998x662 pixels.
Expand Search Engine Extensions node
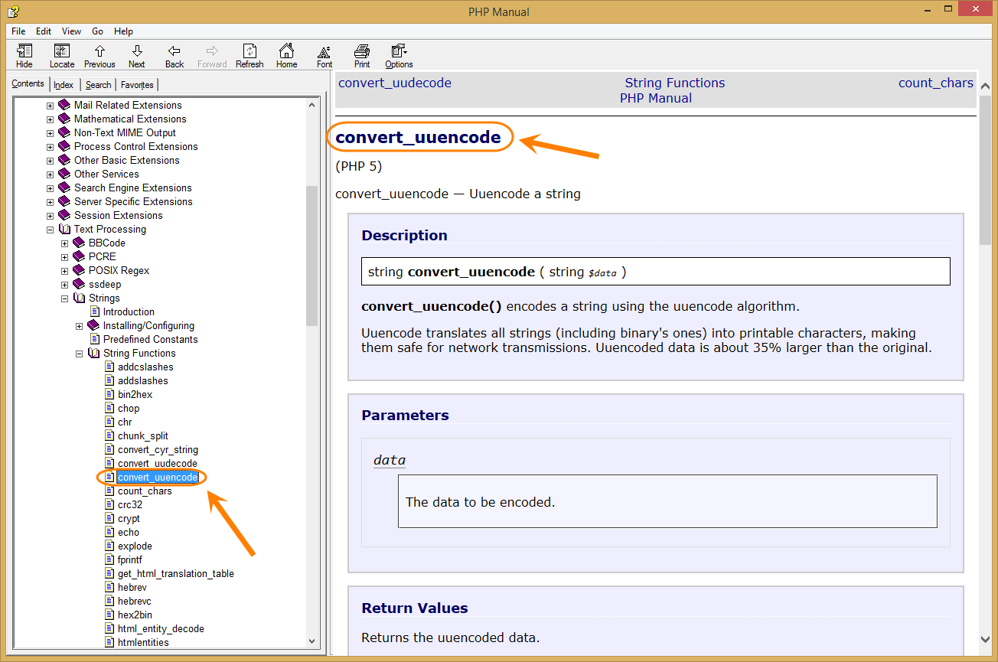pos(51,188)
